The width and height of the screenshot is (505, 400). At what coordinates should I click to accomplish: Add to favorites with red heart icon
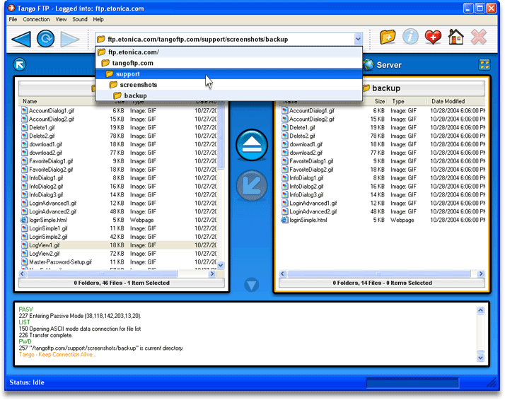(x=433, y=37)
